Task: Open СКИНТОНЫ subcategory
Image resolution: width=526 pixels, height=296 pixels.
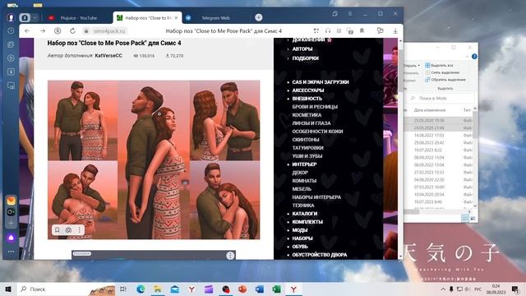Action: coord(306,140)
